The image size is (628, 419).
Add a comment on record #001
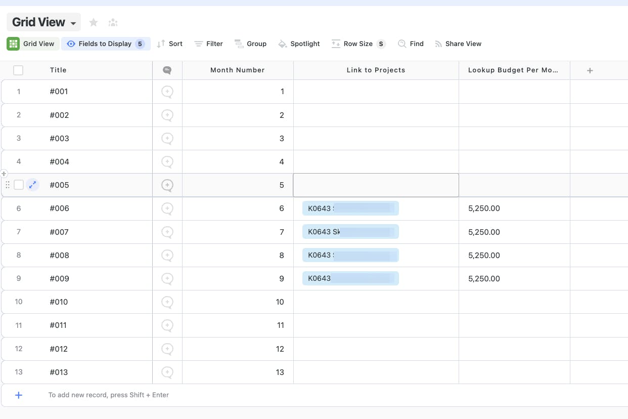click(167, 92)
